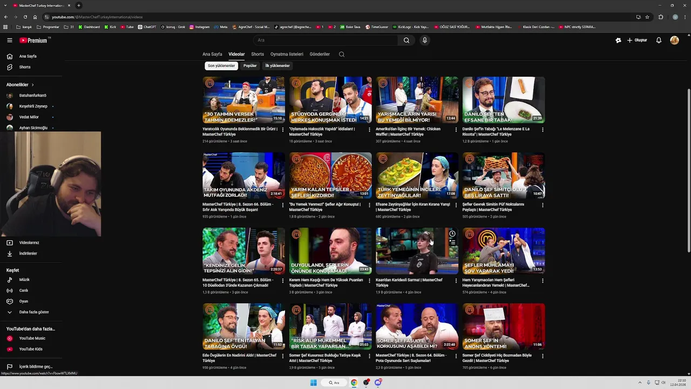Open options for Somer Şef Ciddiyeti video
691x389 pixels.
[543, 356]
